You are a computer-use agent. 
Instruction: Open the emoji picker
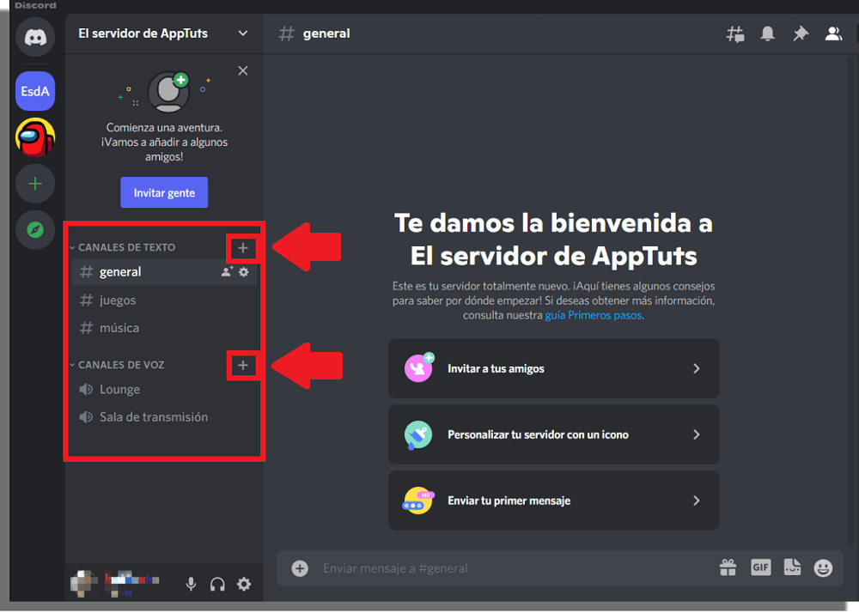(823, 568)
